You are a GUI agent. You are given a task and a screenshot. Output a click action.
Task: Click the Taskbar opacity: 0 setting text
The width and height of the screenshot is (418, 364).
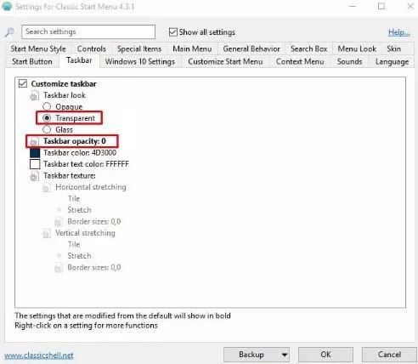click(x=75, y=141)
